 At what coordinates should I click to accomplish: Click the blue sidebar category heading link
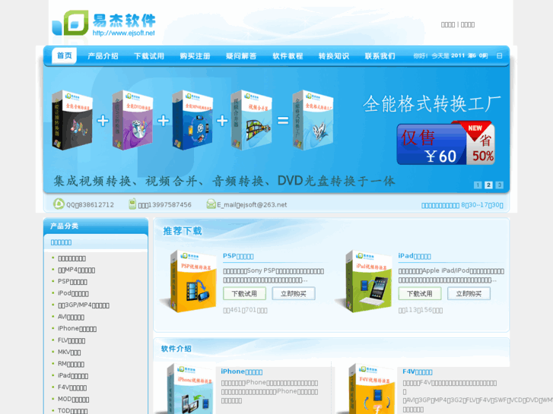[x=61, y=242]
